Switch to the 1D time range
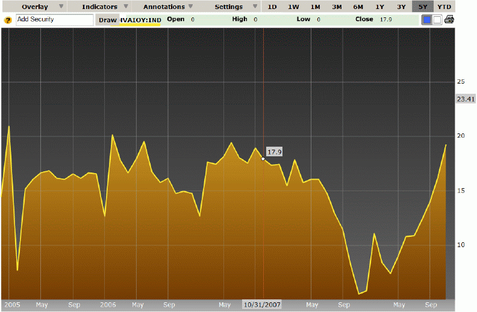The width and height of the screenshot is (477, 312). point(272,7)
